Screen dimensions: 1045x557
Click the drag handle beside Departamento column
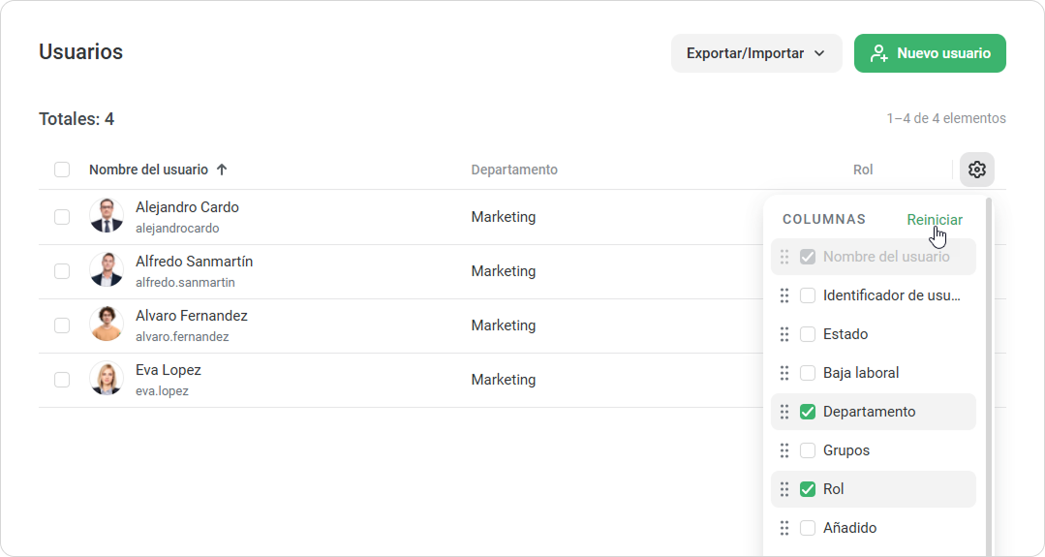click(x=784, y=412)
